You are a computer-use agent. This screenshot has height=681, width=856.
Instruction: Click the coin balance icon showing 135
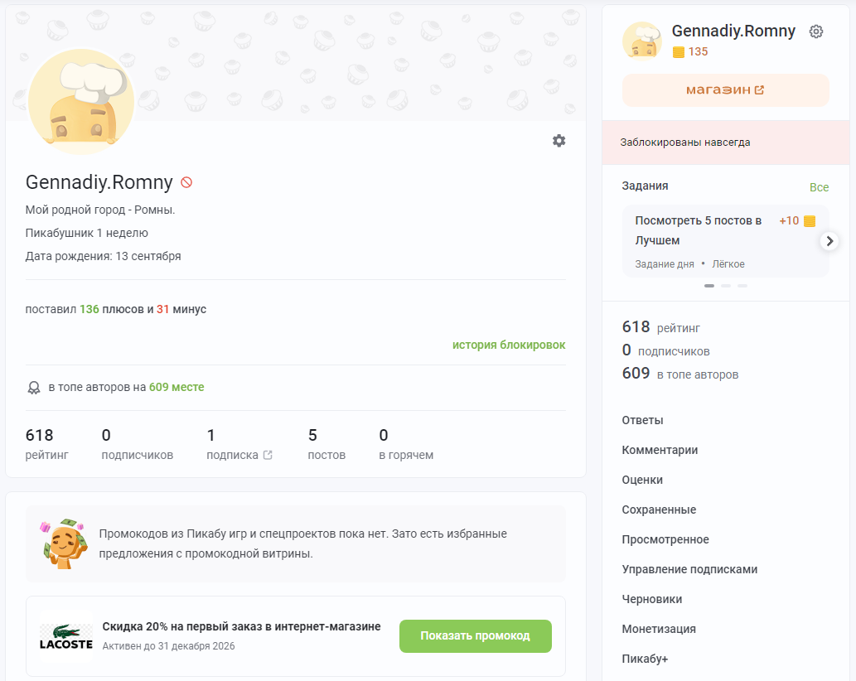coord(679,51)
